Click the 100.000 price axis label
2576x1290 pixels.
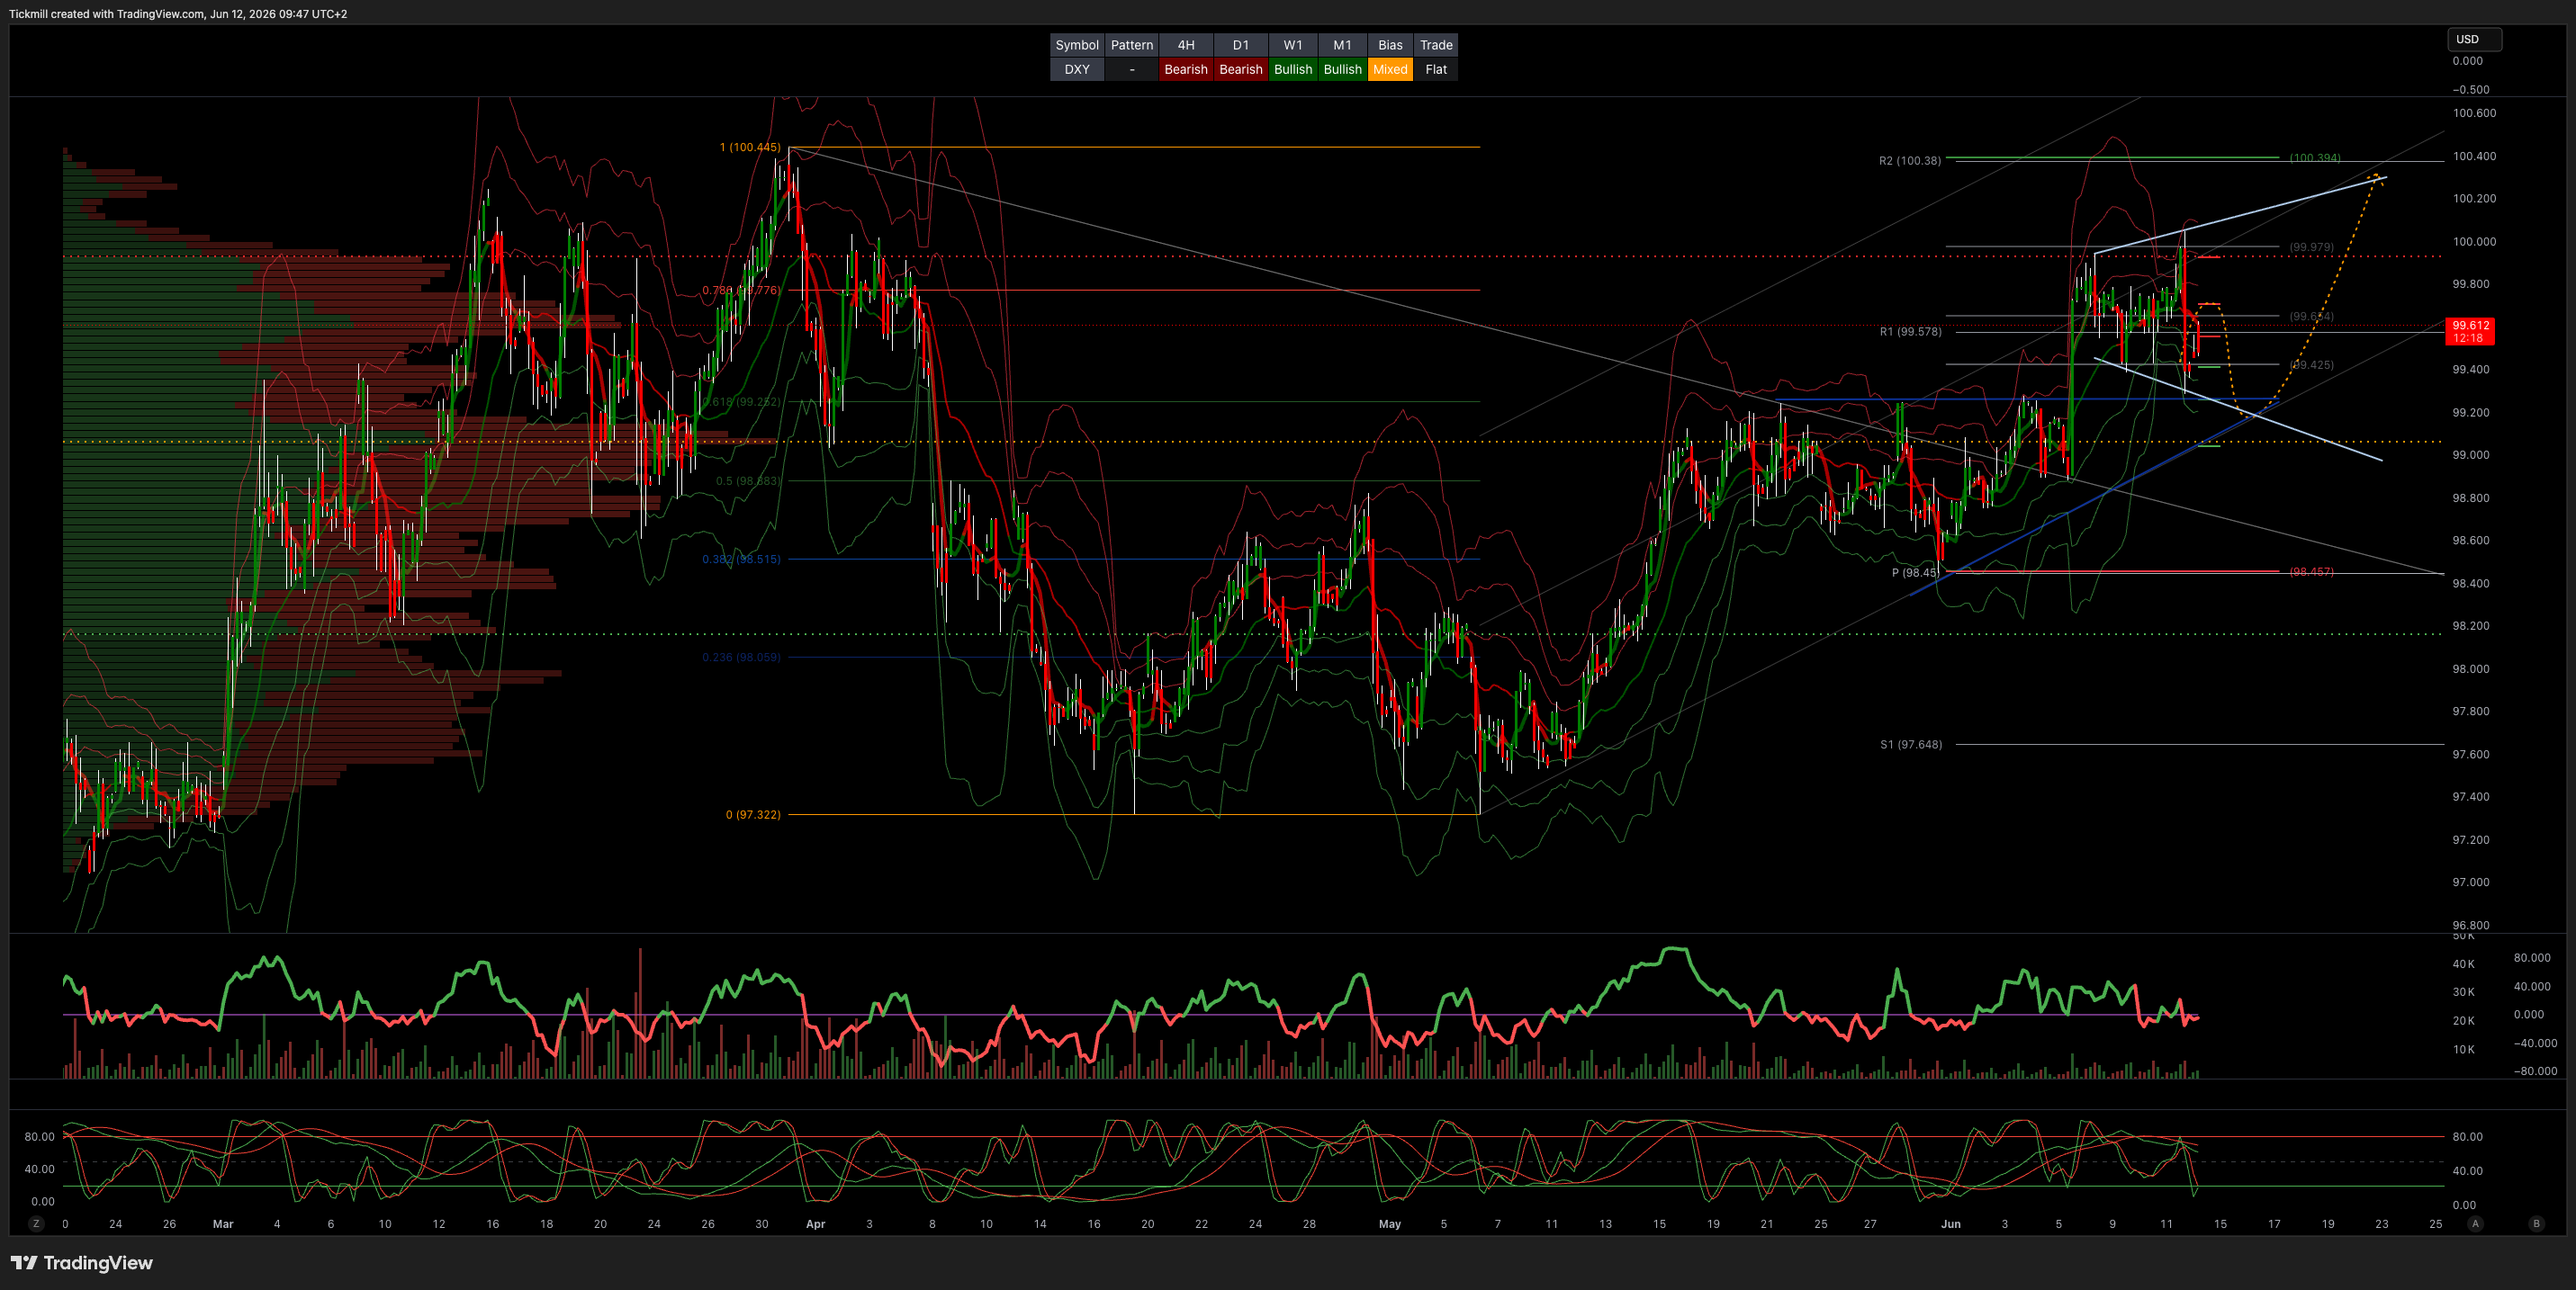click(x=2474, y=242)
